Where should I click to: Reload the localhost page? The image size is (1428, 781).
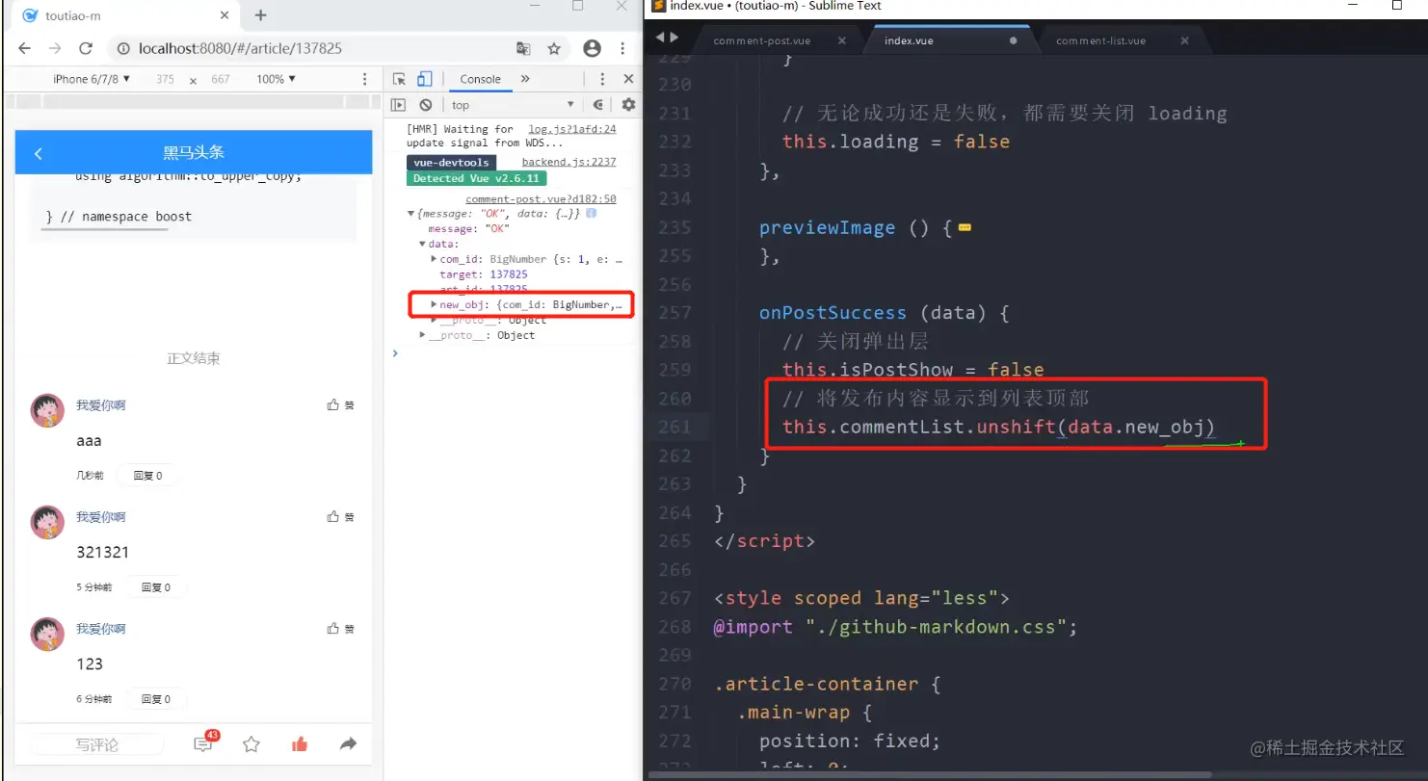coord(86,48)
